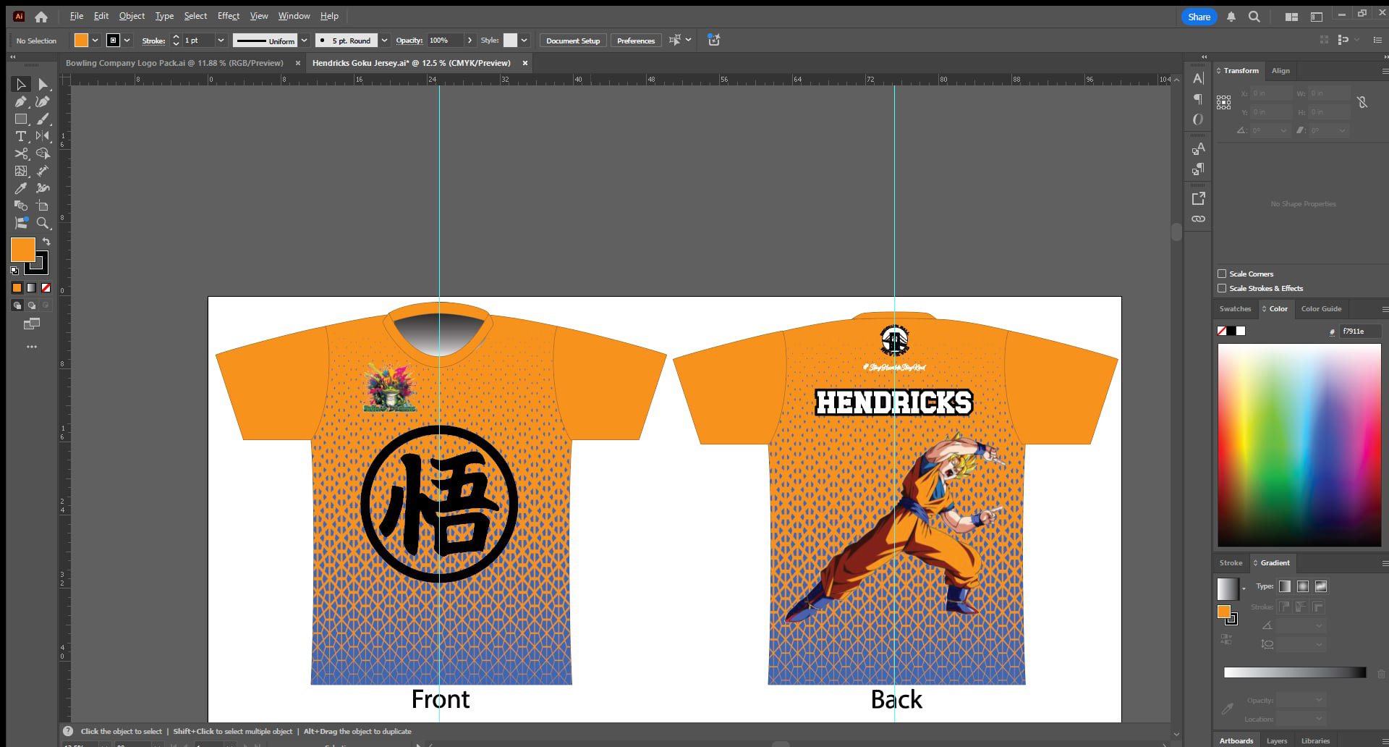Reset default fill and stroke
This screenshot has width=1389, height=747.
(14, 271)
